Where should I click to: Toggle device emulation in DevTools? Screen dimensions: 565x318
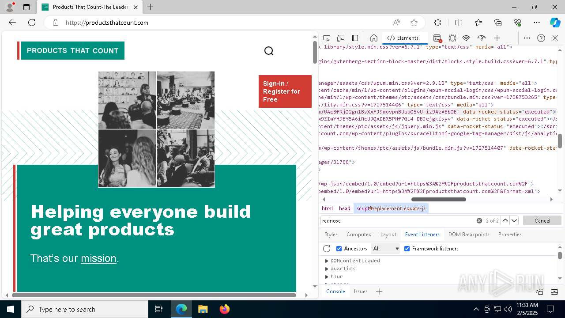click(x=341, y=38)
